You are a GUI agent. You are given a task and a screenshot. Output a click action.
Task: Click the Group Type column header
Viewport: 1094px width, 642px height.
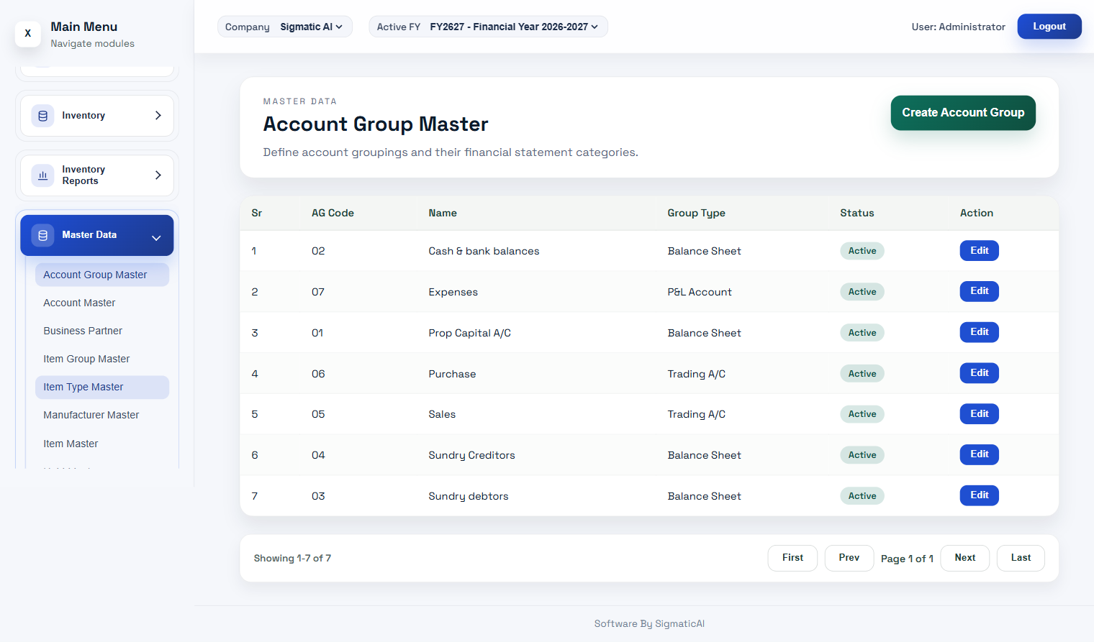696,213
